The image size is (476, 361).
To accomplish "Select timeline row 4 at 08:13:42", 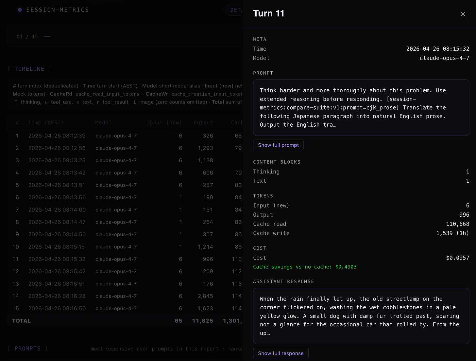I will 125,173.
